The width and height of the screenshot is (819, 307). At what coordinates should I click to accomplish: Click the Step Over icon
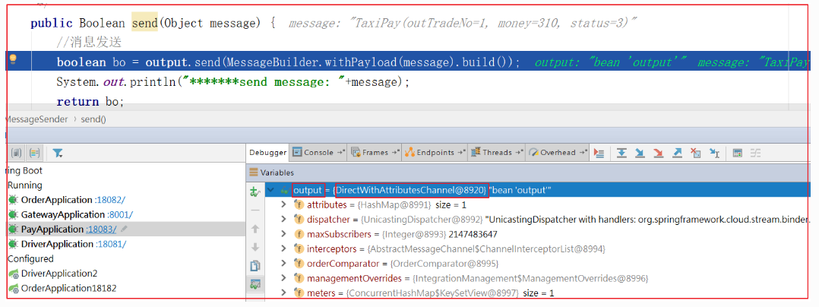pyautogui.click(x=621, y=153)
